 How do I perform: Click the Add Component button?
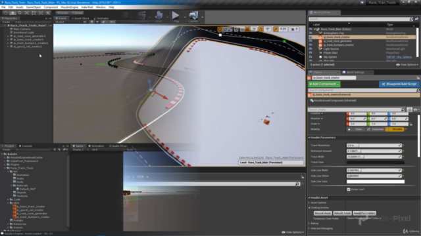(324, 85)
